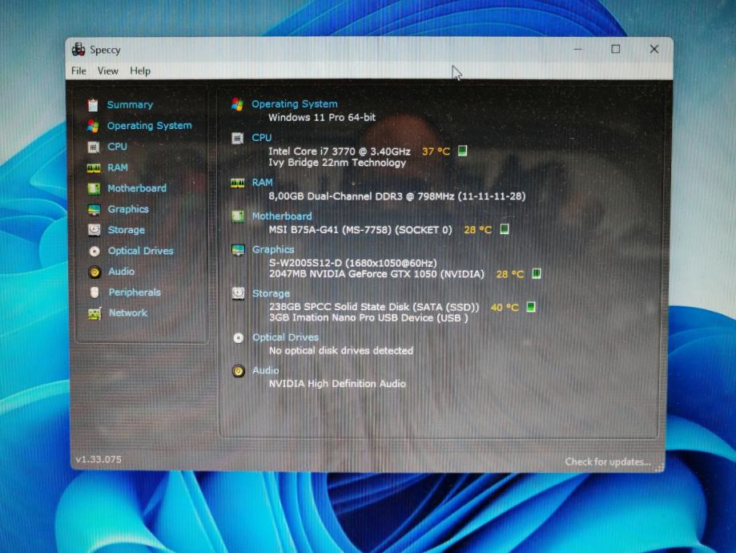736x553 pixels.
Task: Go to the CPU sidebar section
Action: [117, 147]
